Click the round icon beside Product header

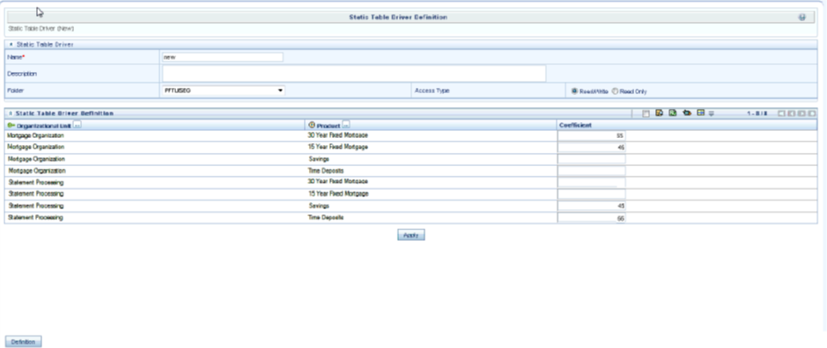311,126
